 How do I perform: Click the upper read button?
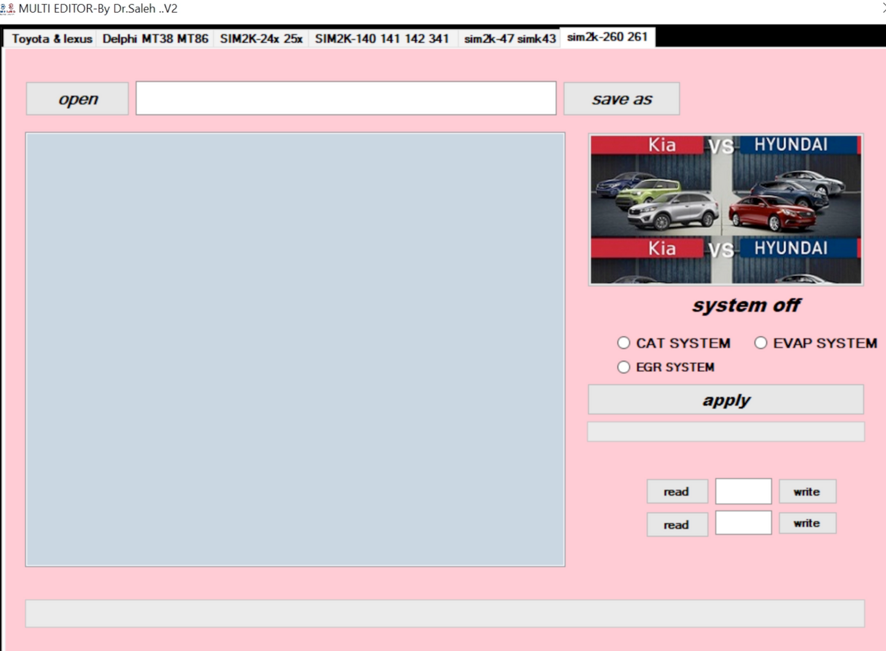pos(677,491)
